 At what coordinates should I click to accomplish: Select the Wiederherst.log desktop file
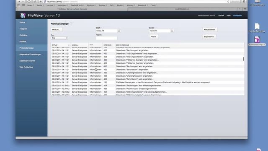point(257,28)
